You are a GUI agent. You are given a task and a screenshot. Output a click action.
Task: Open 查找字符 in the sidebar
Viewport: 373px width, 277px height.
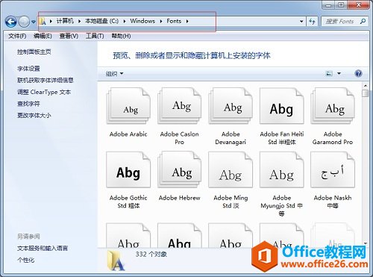[28, 104]
